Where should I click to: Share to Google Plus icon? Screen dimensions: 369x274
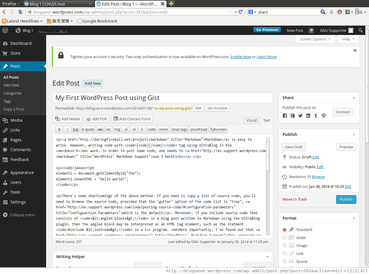[x=293, y=116]
